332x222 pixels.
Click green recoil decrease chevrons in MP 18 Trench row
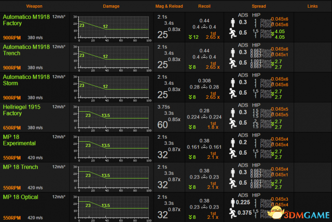click(189, 187)
